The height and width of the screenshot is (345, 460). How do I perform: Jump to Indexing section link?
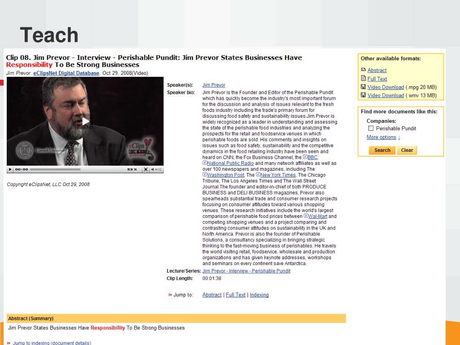point(259,295)
